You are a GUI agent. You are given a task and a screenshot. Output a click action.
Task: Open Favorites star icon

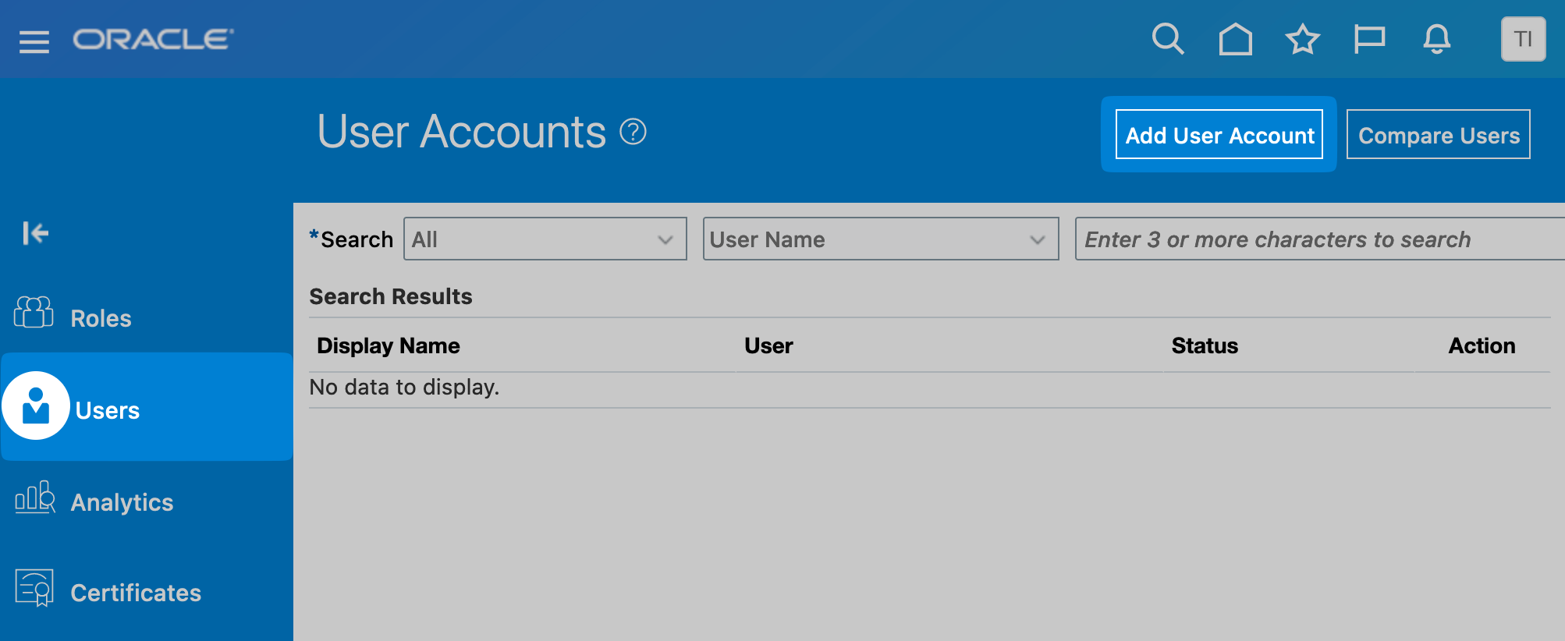pyautogui.click(x=1302, y=39)
